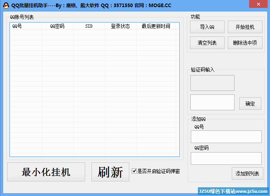This screenshot has height=196, width=270.
Task: Click the 最后更新时间 column header
Action: [156, 26]
